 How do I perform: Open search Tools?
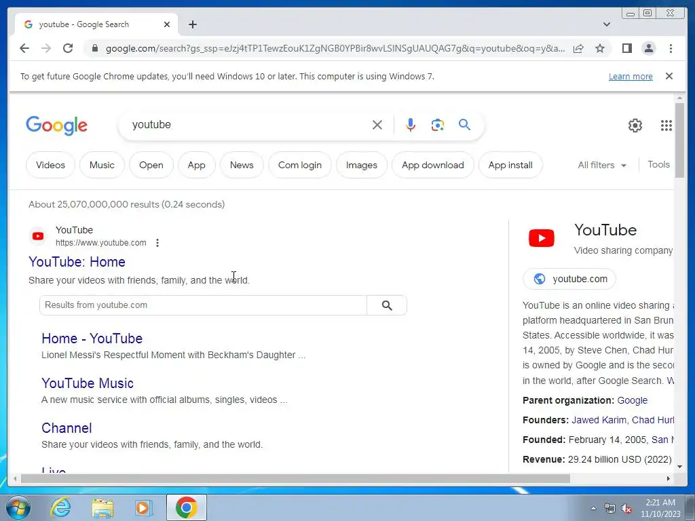(658, 164)
